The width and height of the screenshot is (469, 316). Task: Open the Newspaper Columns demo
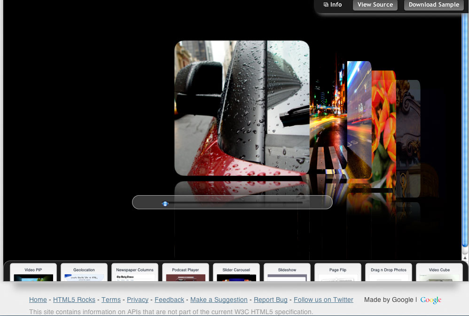(135, 273)
